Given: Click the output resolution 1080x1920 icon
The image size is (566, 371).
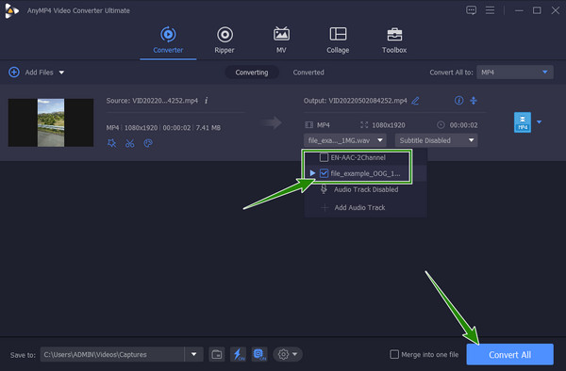Looking at the screenshot, I should point(364,125).
